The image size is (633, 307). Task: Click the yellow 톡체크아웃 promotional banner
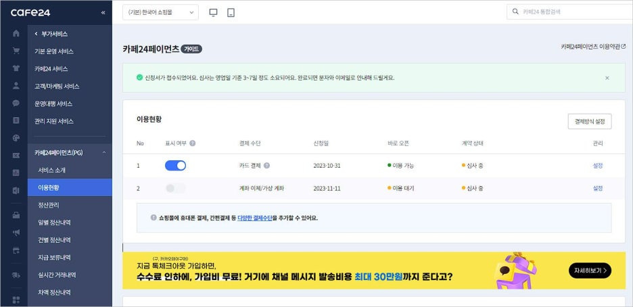click(374, 270)
